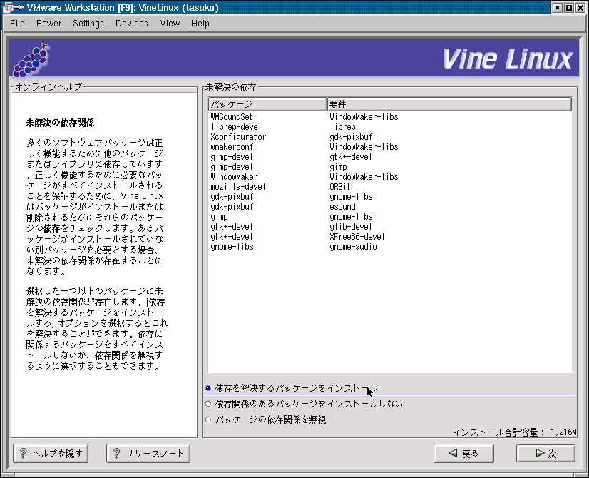Open the Settings menu
The image size is (589, 478).
pyautogui.click(x=88, y=24)
